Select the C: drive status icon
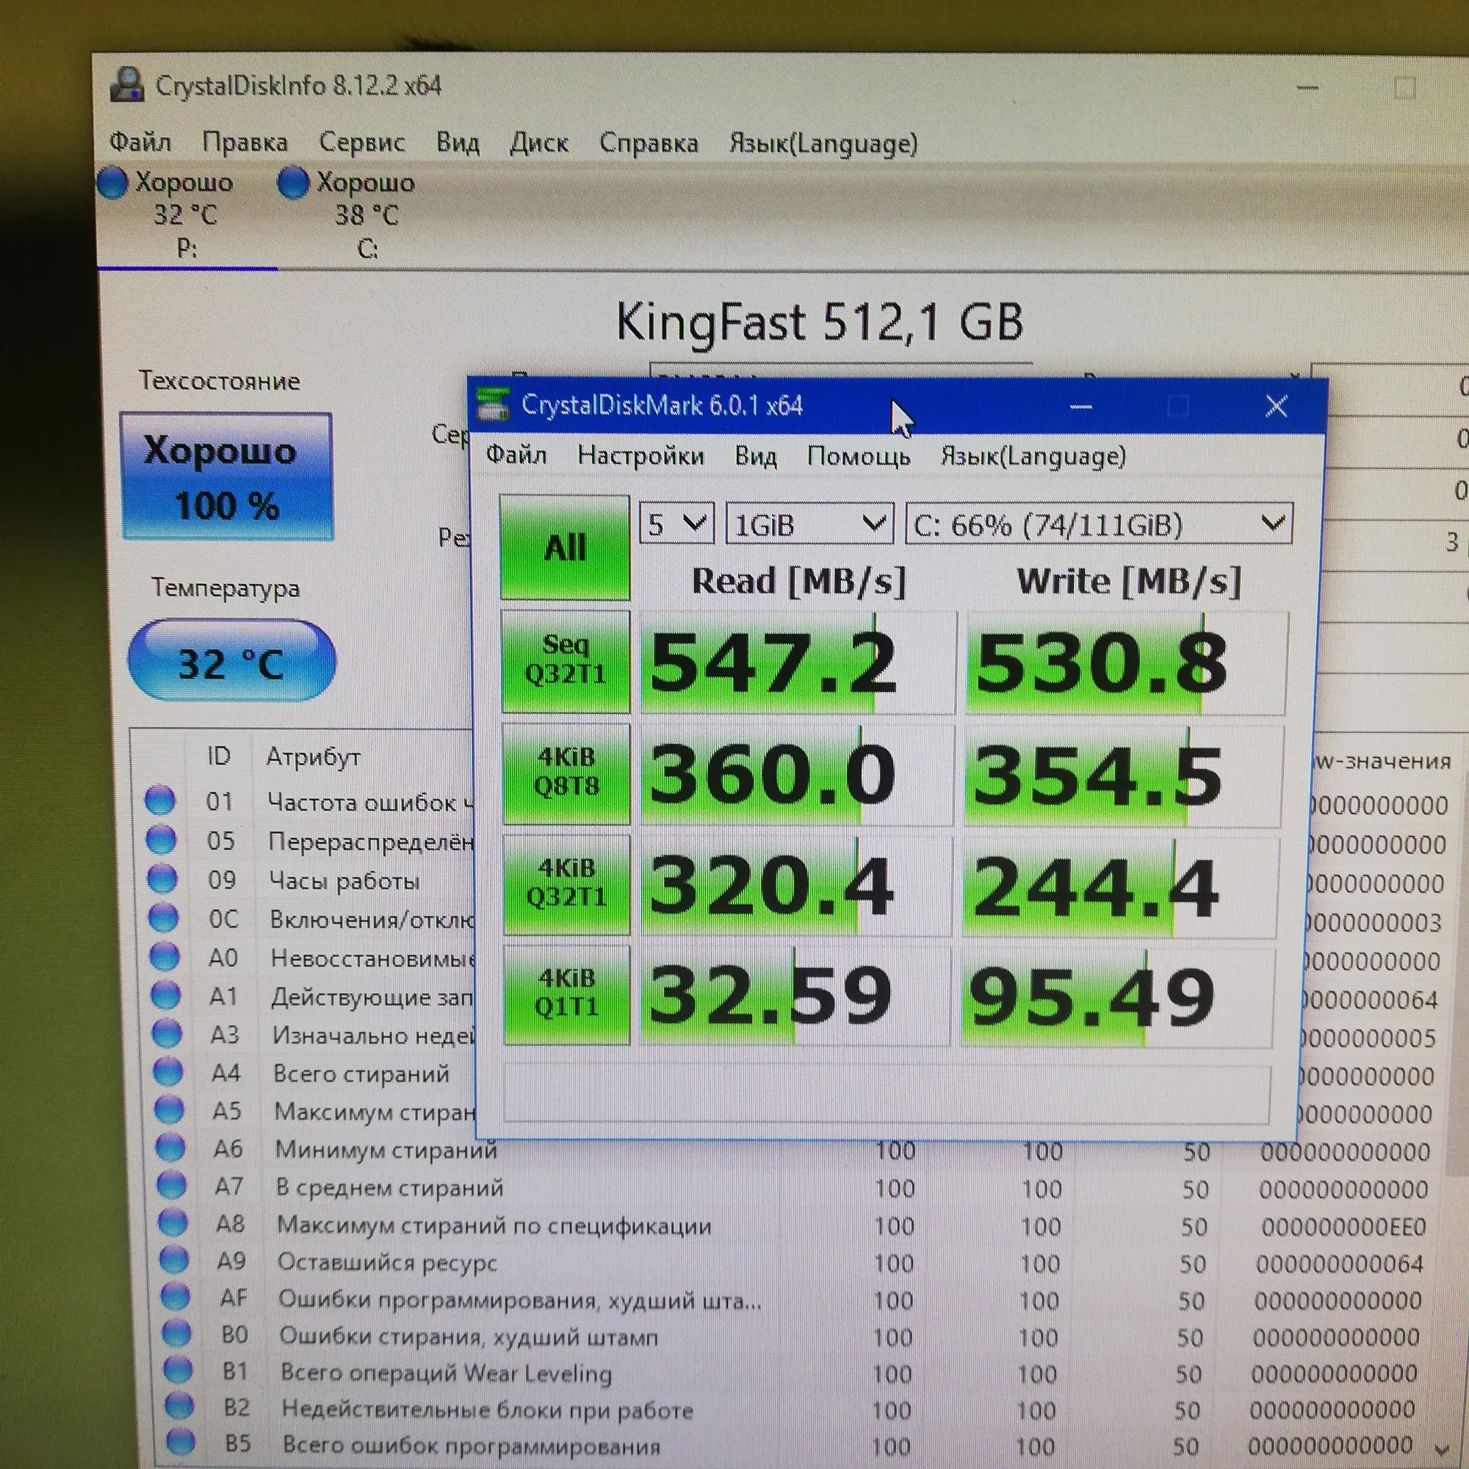This screenshot has width=1469, height=1469. (x=294, y=183)
